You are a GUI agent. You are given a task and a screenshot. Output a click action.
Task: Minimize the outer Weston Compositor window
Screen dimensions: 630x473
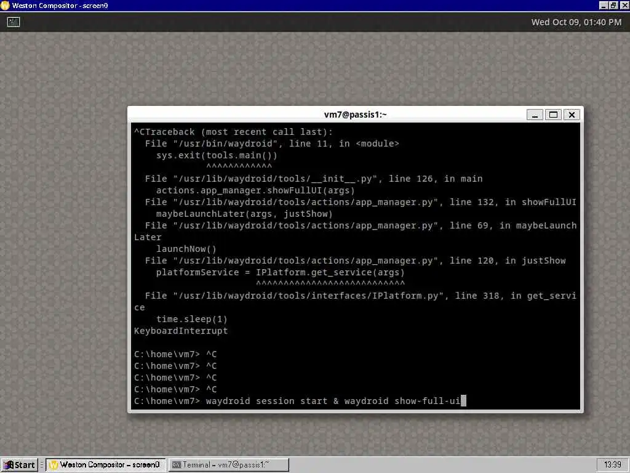pos(604,6)
